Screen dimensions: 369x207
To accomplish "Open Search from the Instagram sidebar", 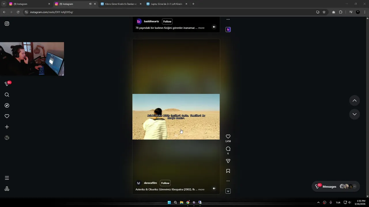I will coord(7,95).
